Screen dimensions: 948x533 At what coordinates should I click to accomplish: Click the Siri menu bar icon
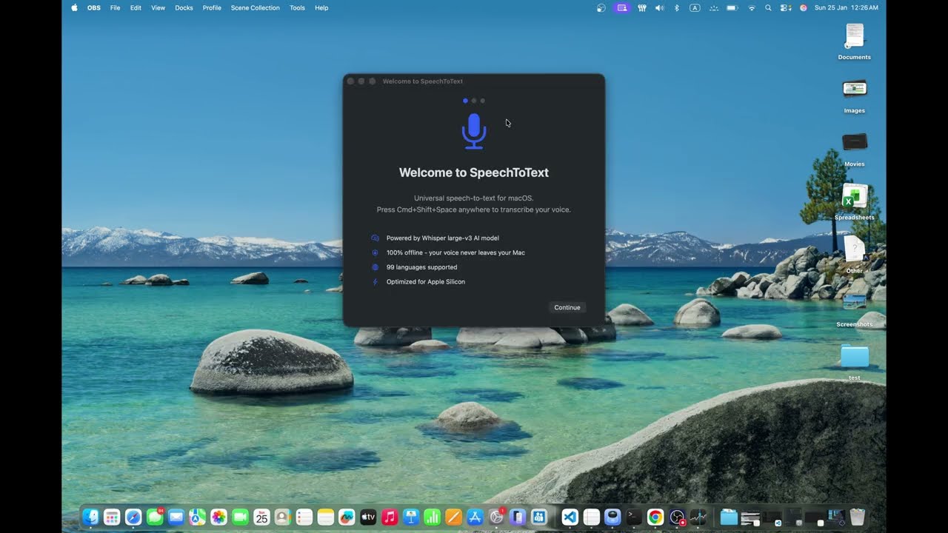coord(804,7)
